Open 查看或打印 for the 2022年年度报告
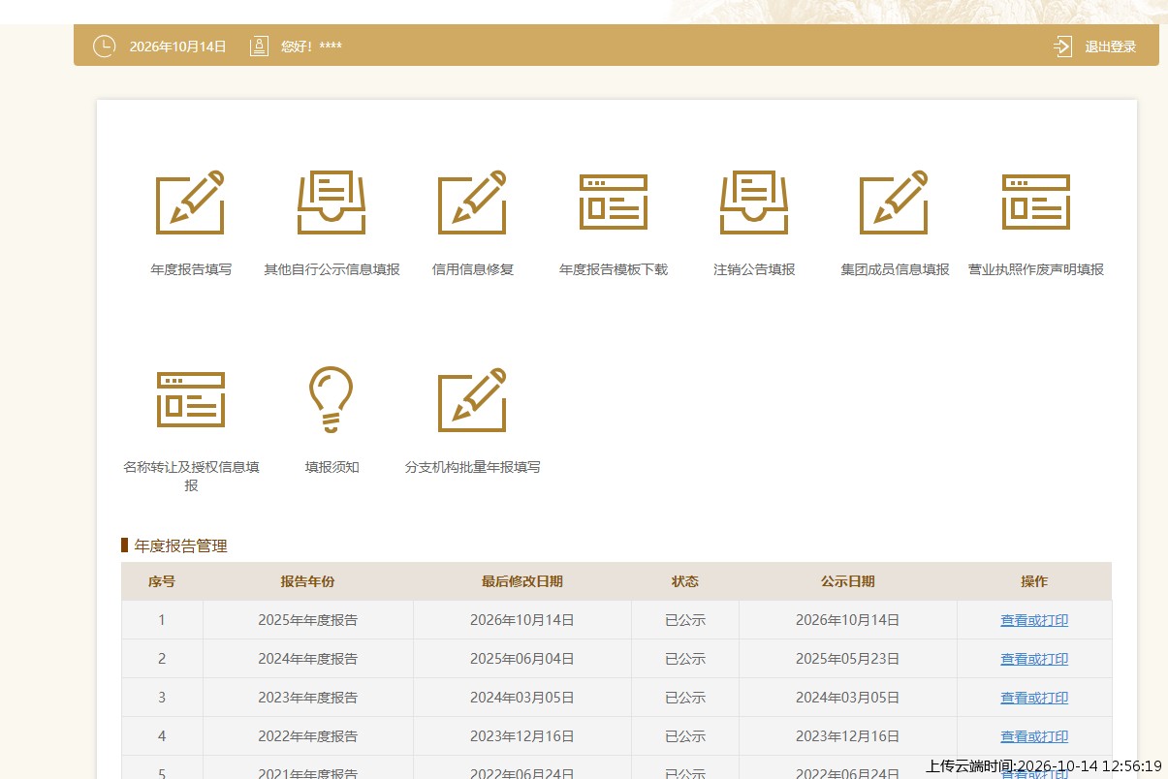This screenshot has width=1168, height=779. [x=1034, y=736]
